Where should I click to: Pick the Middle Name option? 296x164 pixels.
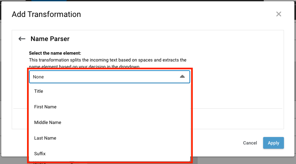48,122
